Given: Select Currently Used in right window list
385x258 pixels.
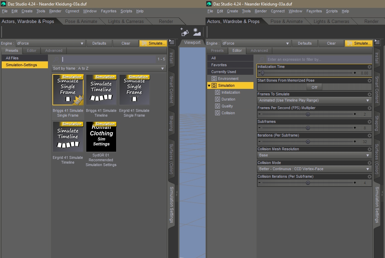Looking at the screenshot, I should coord(230,72).
